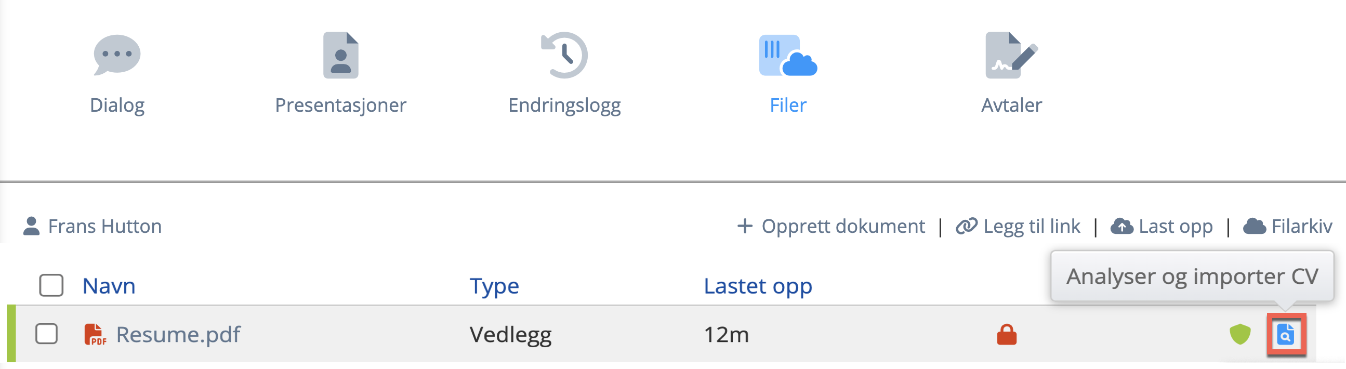This screenshot has height=369, width=1346.
Task: Select the Filer cloud files icon
Action: [788, 56]
